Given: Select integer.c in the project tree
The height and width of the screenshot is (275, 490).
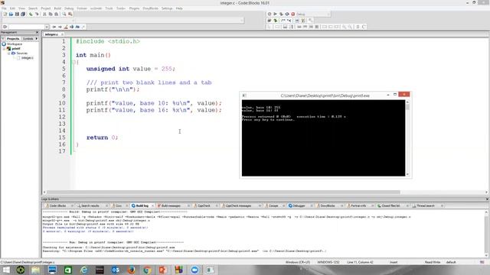Looking at the screenshot, I should pos(28,58).
